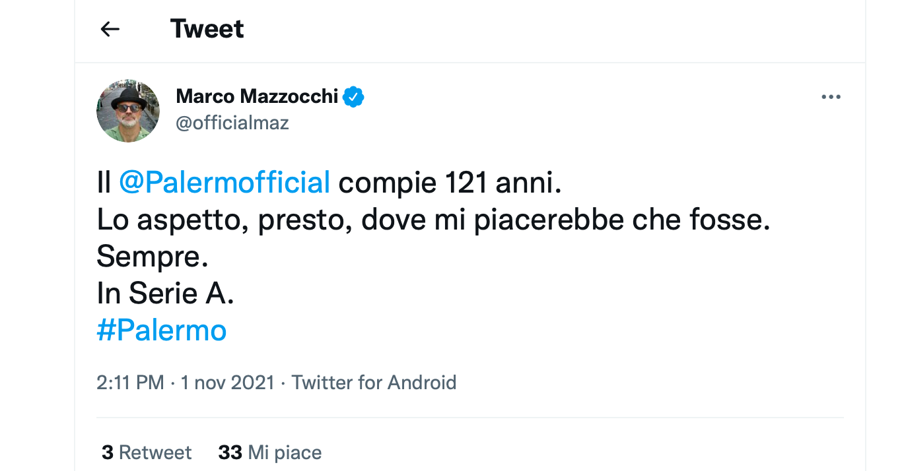Click the Tweet page heading
902x471 pixels.
tap(207, 29)
